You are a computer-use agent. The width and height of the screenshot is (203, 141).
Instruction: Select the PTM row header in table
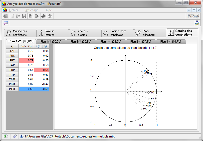[x=12, y=89]
